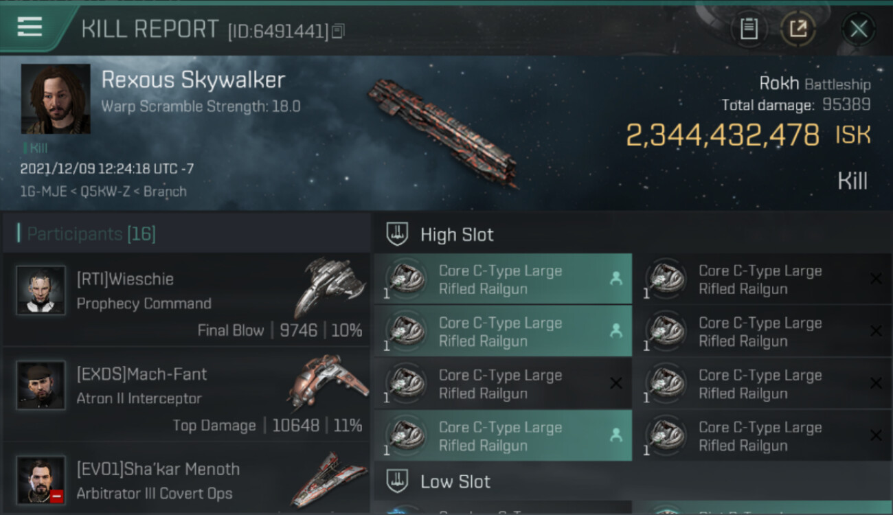Screen dimensions: 893x515
Task: Click the Rokh battleship image
Action: coord(442,131)
